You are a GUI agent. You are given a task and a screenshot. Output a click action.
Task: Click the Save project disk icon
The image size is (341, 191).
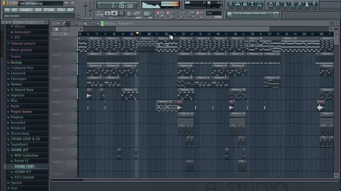click(278, 4)
